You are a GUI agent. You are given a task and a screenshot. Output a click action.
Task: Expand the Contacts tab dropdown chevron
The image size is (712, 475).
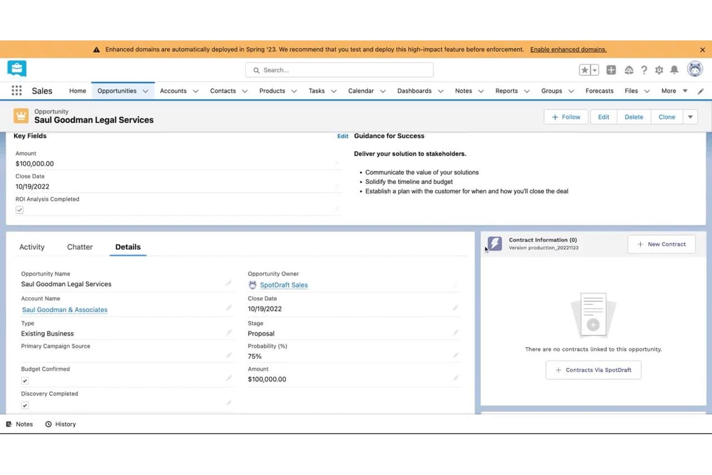[244, 91]
